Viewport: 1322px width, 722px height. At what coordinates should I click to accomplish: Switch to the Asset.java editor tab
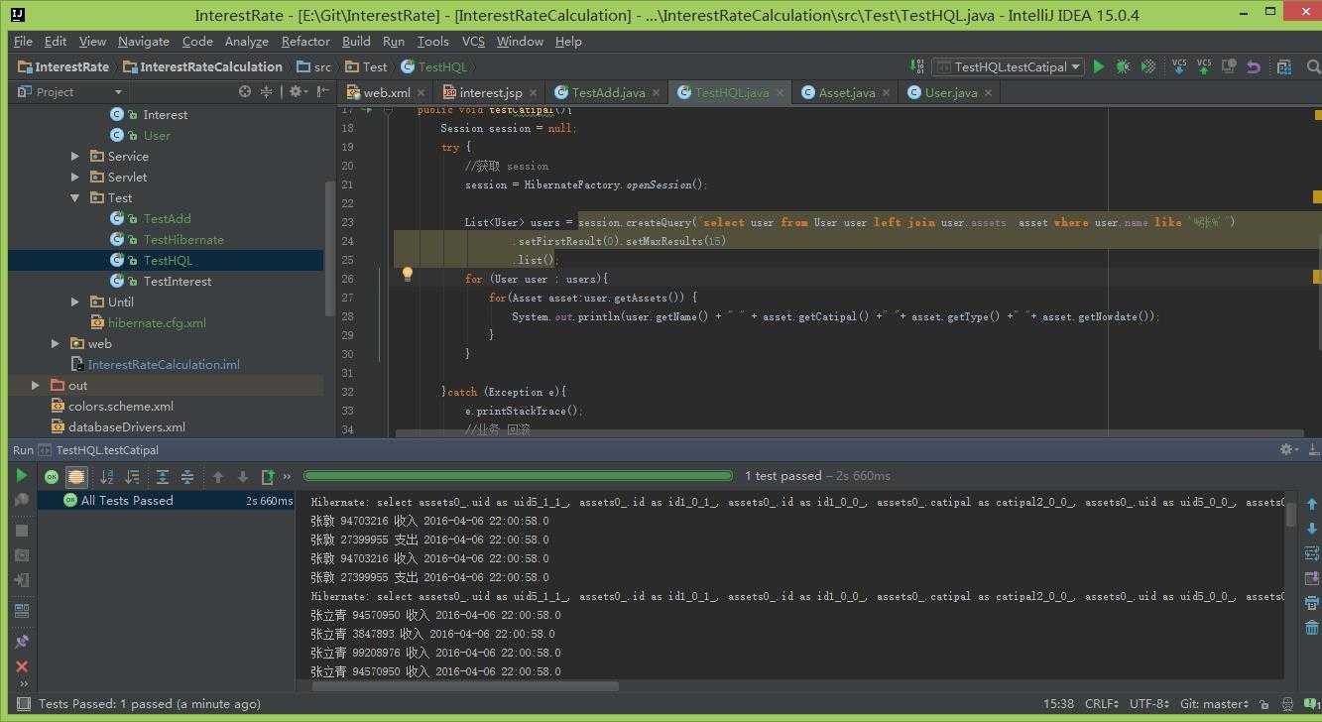click(x=838, y=92)
